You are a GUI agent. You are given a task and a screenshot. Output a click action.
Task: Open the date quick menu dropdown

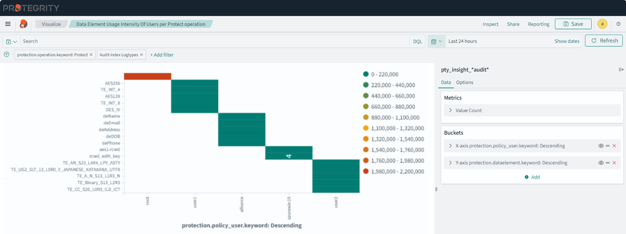coord(436,41)
